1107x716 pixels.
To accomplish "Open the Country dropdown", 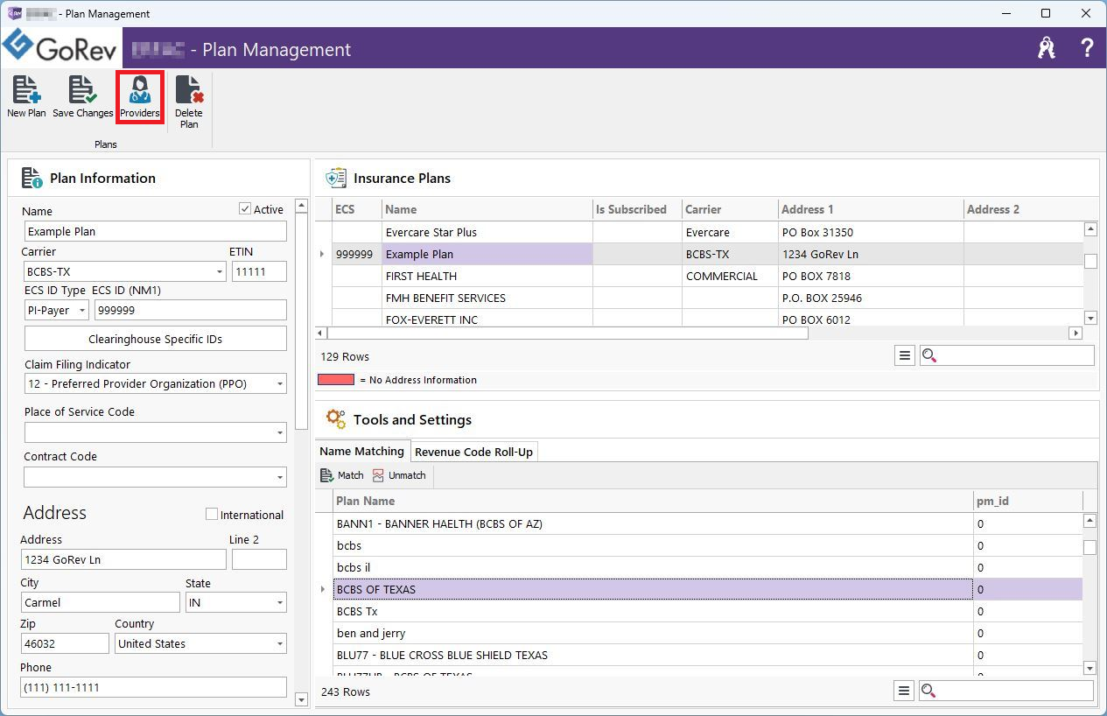I will pyautogui.click(x=280, y=643).
